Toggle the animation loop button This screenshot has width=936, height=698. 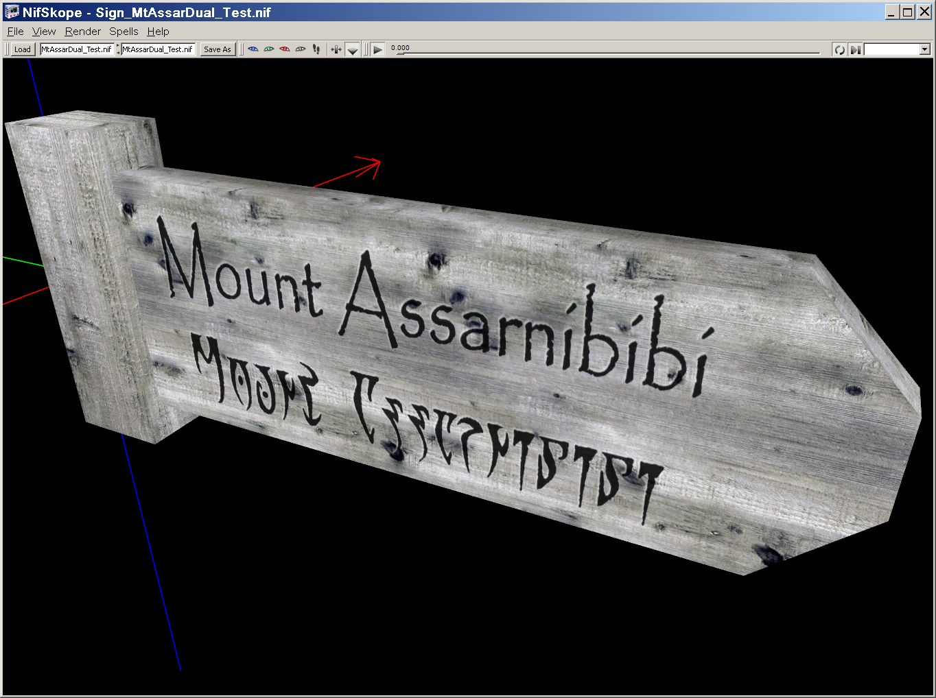tap(839, 49)
